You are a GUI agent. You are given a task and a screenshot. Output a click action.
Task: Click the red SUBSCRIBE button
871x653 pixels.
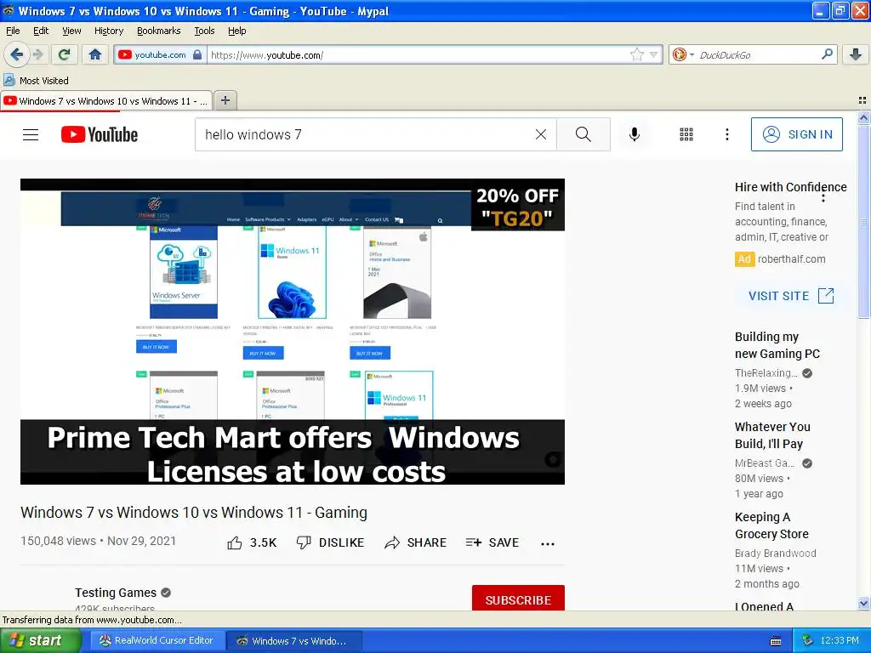(x=518, y=599)
